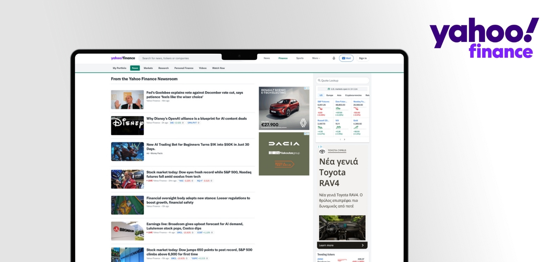
Task: Go to next market summary page arrow
Action: coord(344,139)
